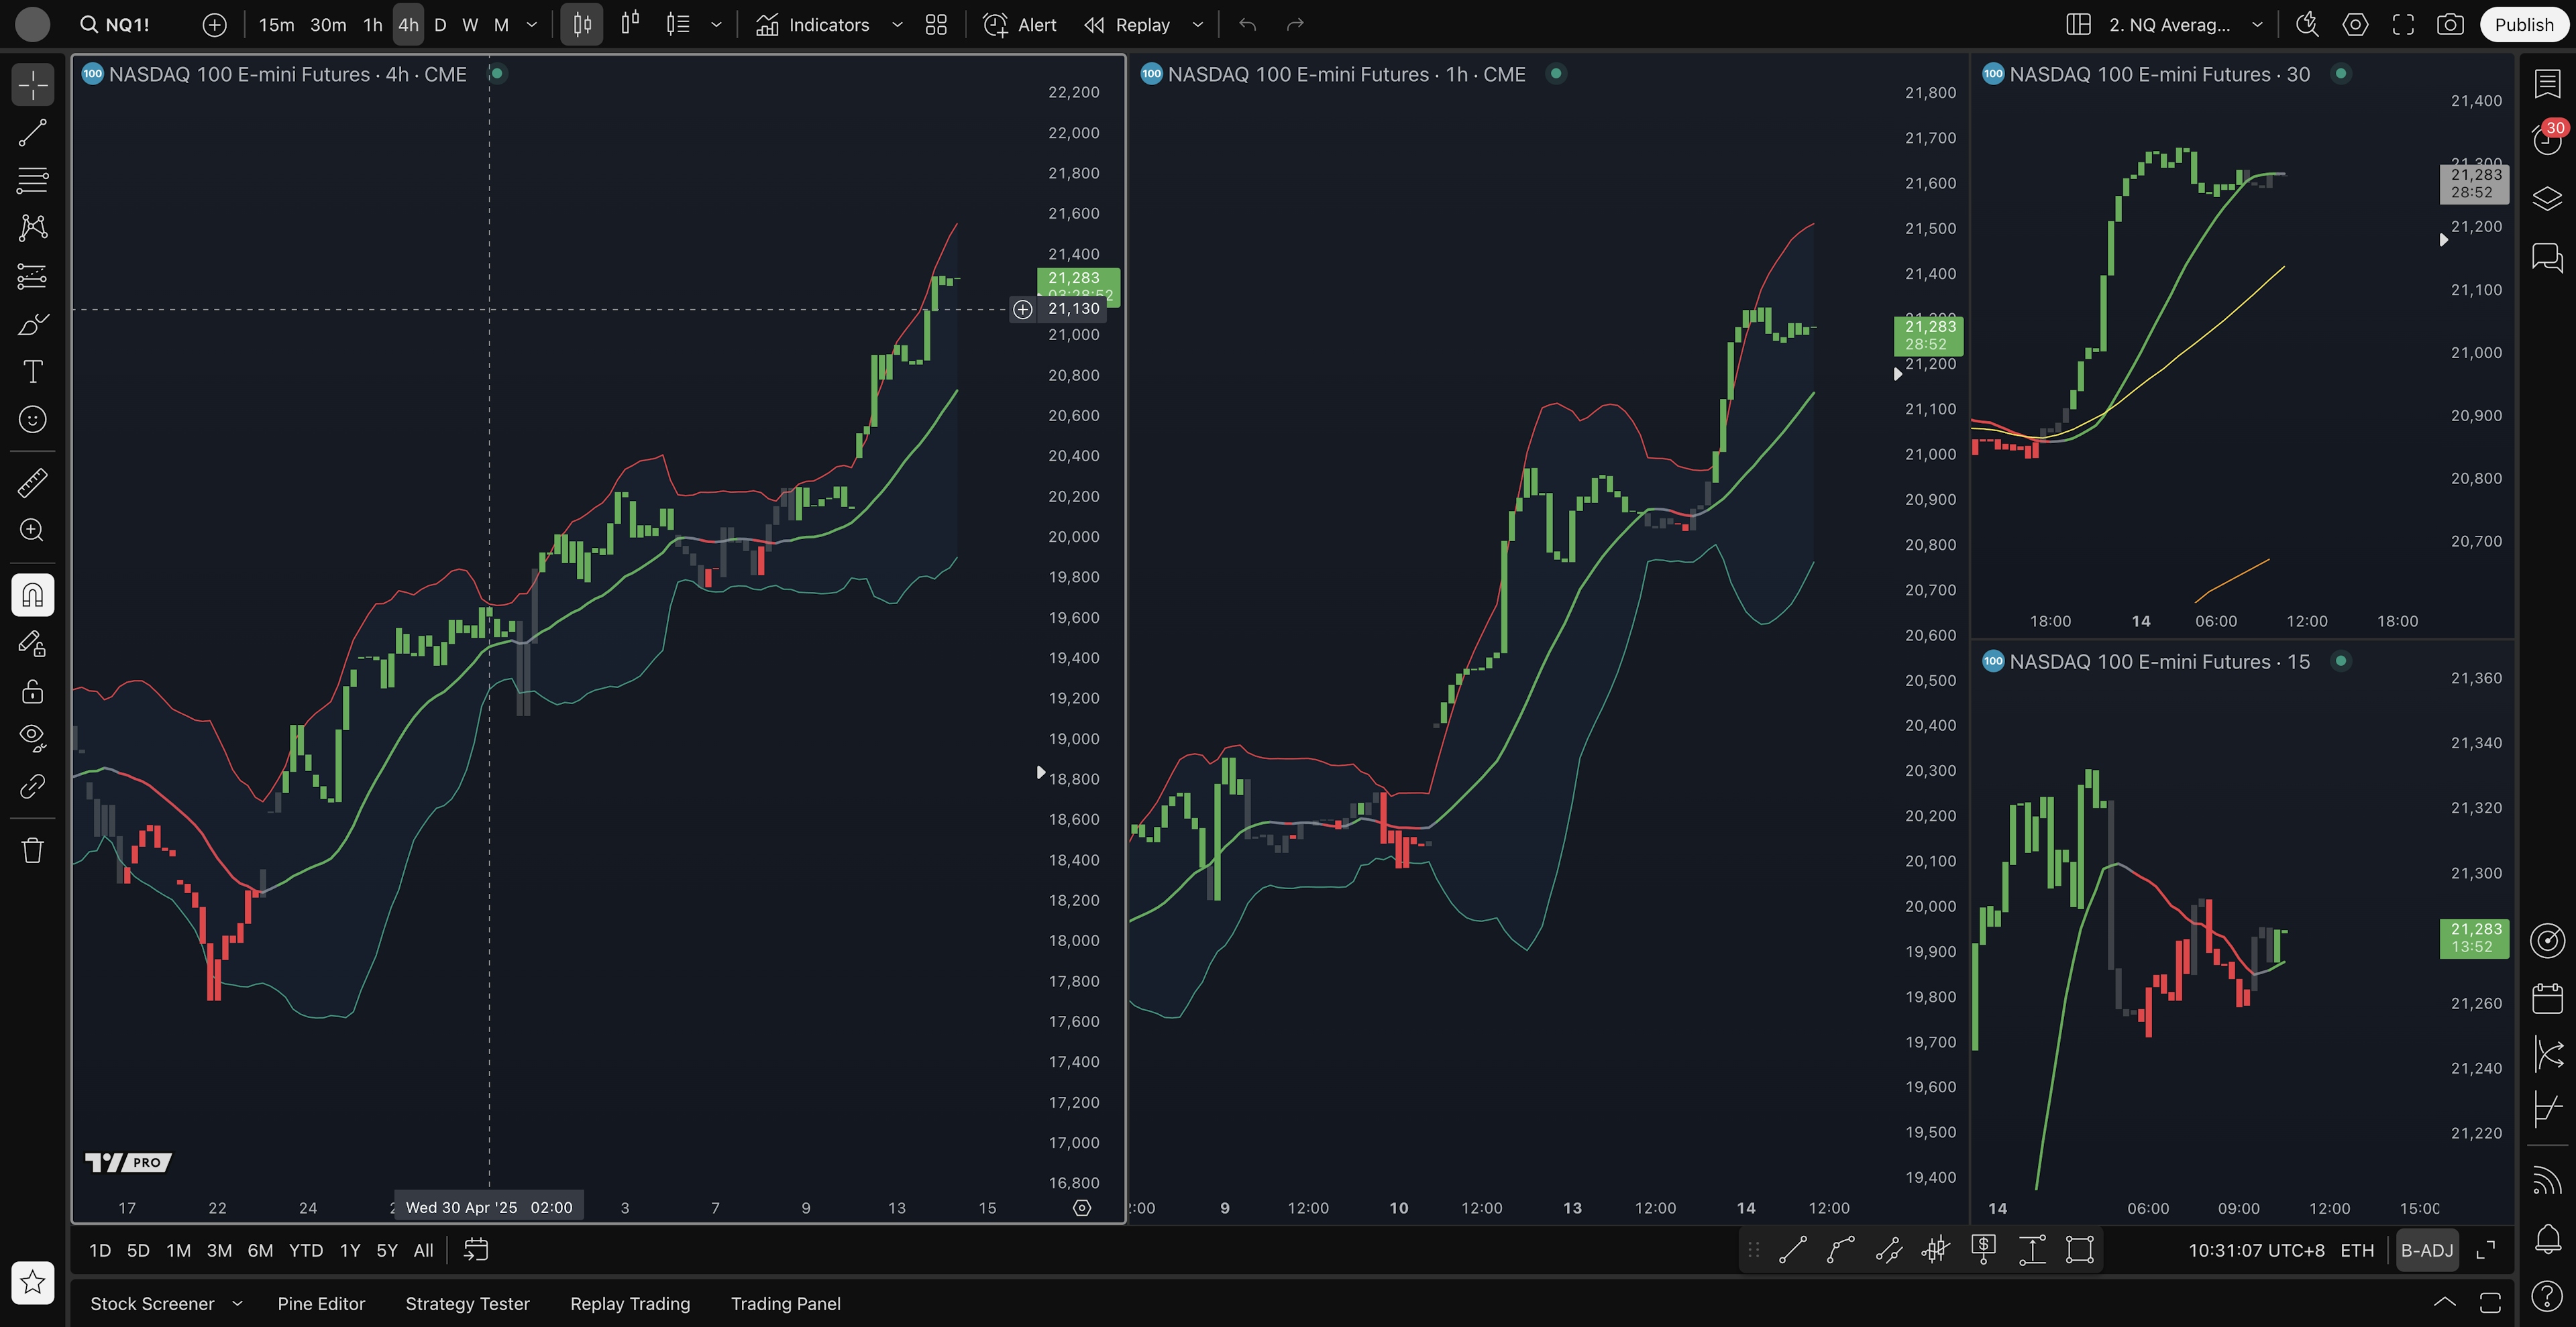The width and height of the screenshot is (2576, 1327).
Task: Click the Publish button
Action: [2523, 25]
